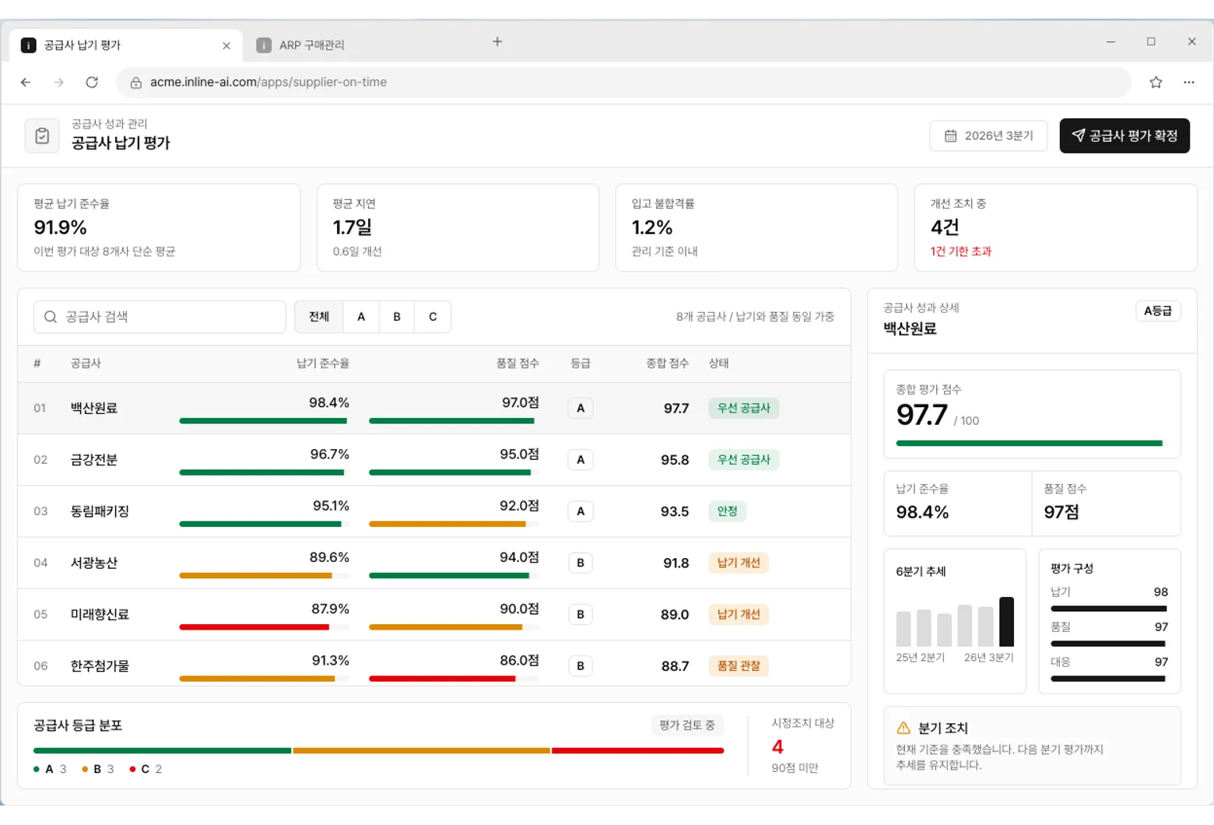Image resolution: width=1214 pixels, height=825 pixels.
Task: Select the 전체 grade filter
Action: (x=319, y=317)
